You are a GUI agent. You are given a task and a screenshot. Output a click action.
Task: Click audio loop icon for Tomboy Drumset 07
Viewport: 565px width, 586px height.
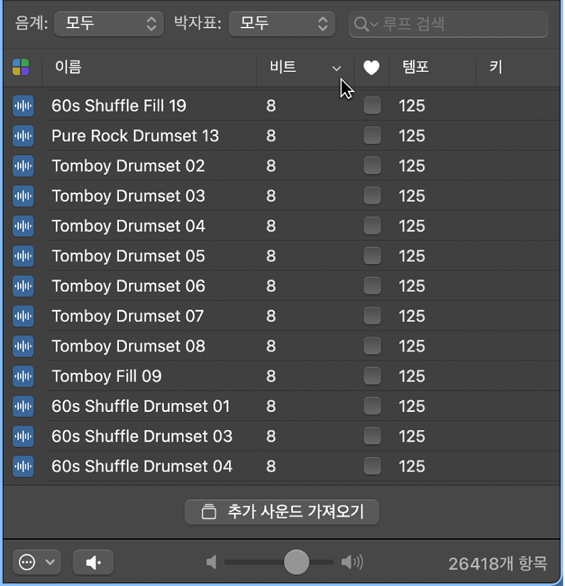(x=23, y=316)
